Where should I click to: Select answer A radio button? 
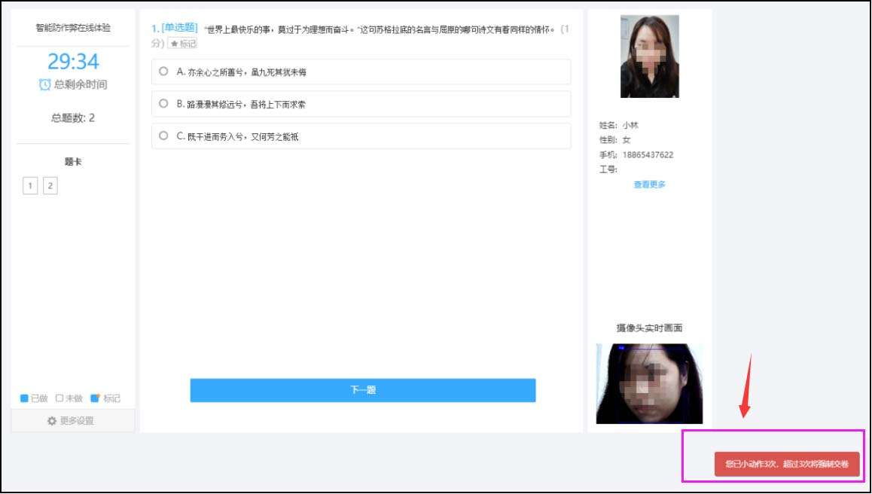163,72
